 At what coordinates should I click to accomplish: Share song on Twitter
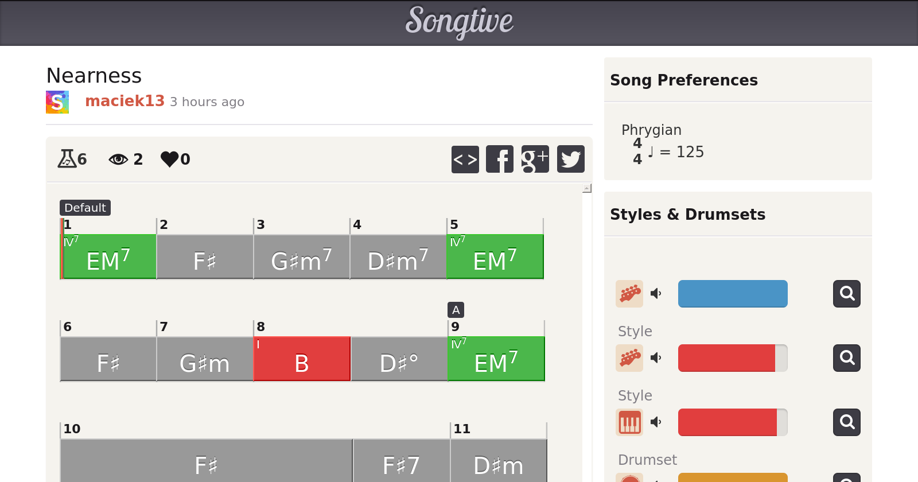click(571, 159)
